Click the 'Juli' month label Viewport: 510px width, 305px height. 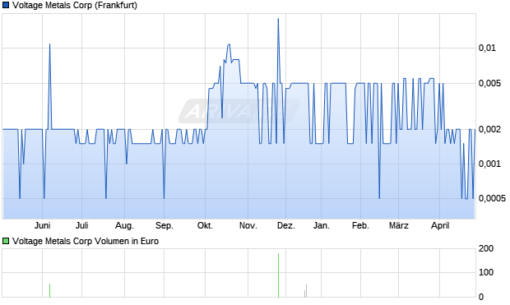click(82, 225)
